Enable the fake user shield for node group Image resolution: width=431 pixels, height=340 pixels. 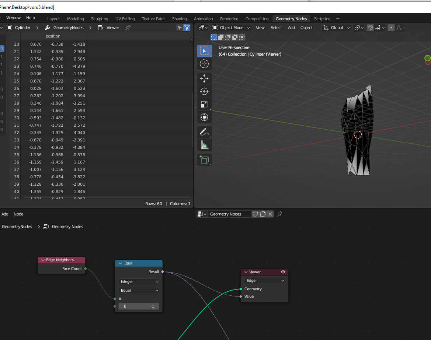(256, 214)
